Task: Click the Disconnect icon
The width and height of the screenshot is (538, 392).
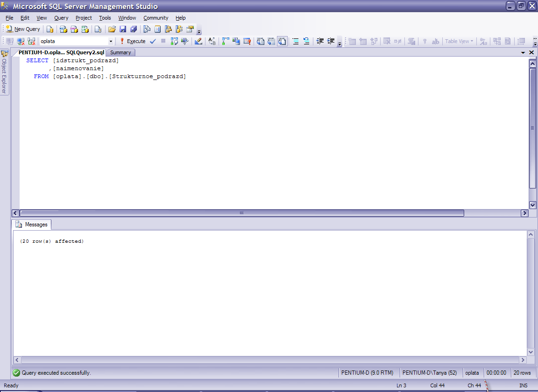Action: tap(21, 41)
